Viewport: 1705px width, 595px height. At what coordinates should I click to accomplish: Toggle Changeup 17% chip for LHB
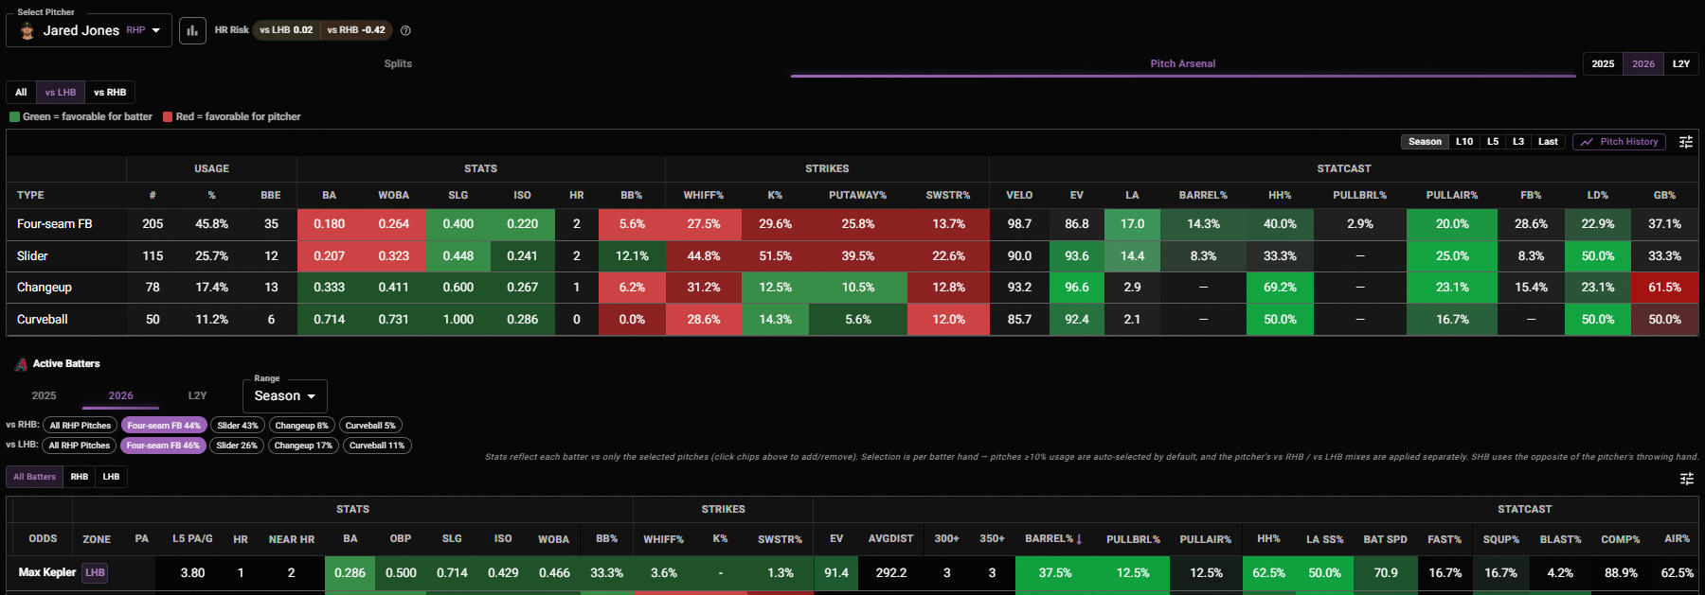303,446
